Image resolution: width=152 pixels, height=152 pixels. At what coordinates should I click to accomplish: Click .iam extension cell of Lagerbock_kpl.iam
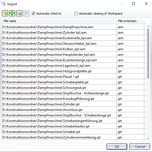click(x=130, y=66)
